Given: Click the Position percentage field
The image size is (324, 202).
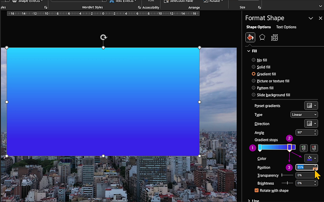Looking at the screenshot, I should 305,167.
